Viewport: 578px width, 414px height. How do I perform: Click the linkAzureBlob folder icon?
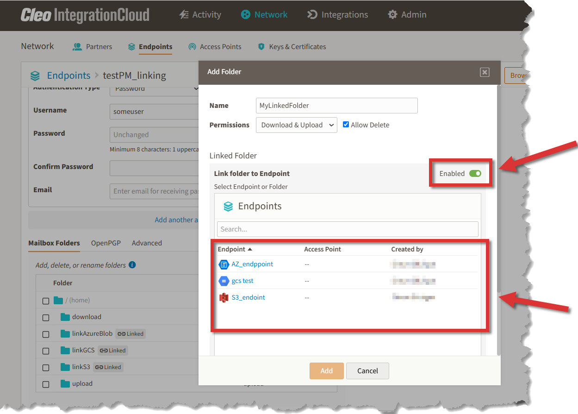click(65, 333)
